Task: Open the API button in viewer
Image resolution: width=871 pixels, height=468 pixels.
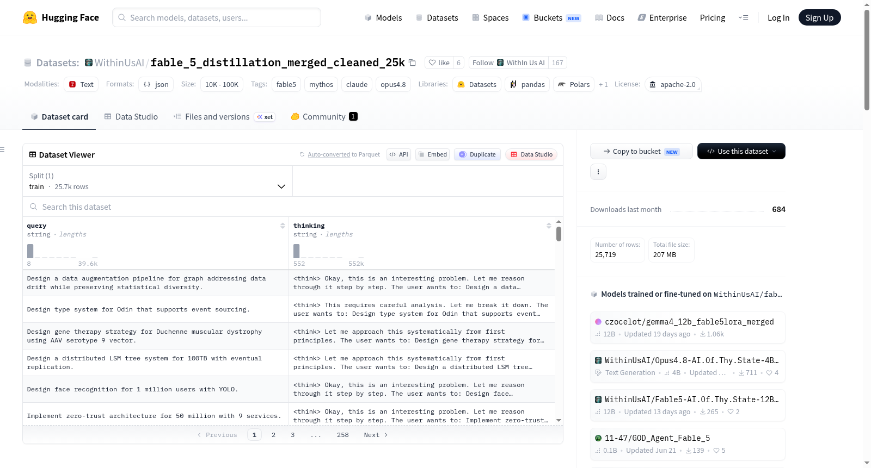Action: pos(398,154)
